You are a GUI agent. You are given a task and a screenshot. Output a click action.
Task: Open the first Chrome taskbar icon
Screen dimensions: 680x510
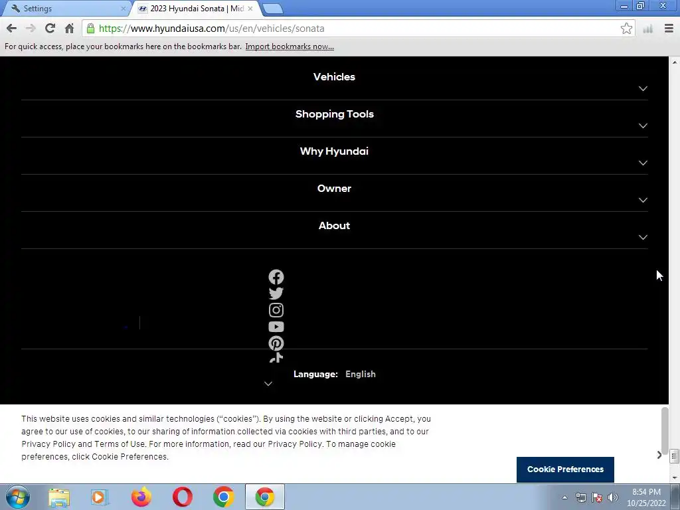[x=224, y=497]
